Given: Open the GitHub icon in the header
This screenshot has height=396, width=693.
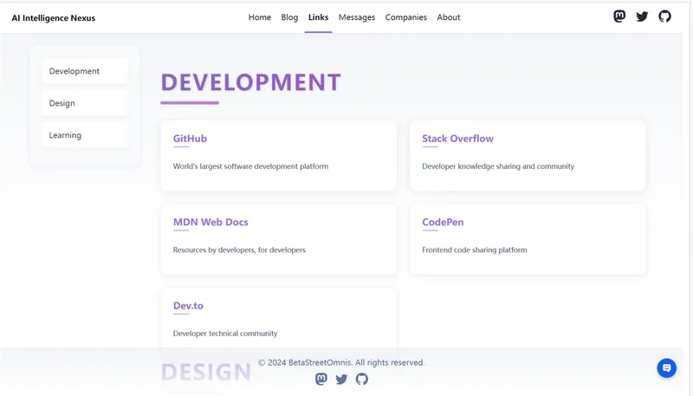Looking at the screenshot, I should pyautogui.click(x=664, y=16).
